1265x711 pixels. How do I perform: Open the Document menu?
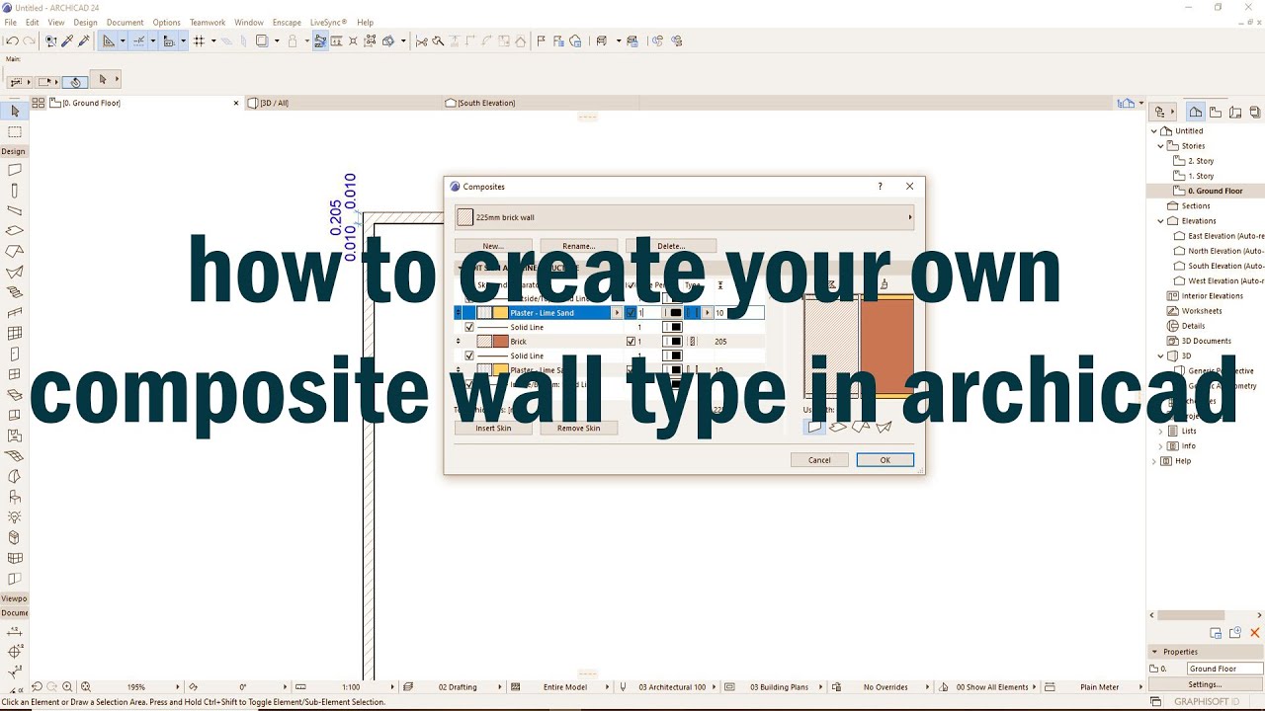point(125,22)
